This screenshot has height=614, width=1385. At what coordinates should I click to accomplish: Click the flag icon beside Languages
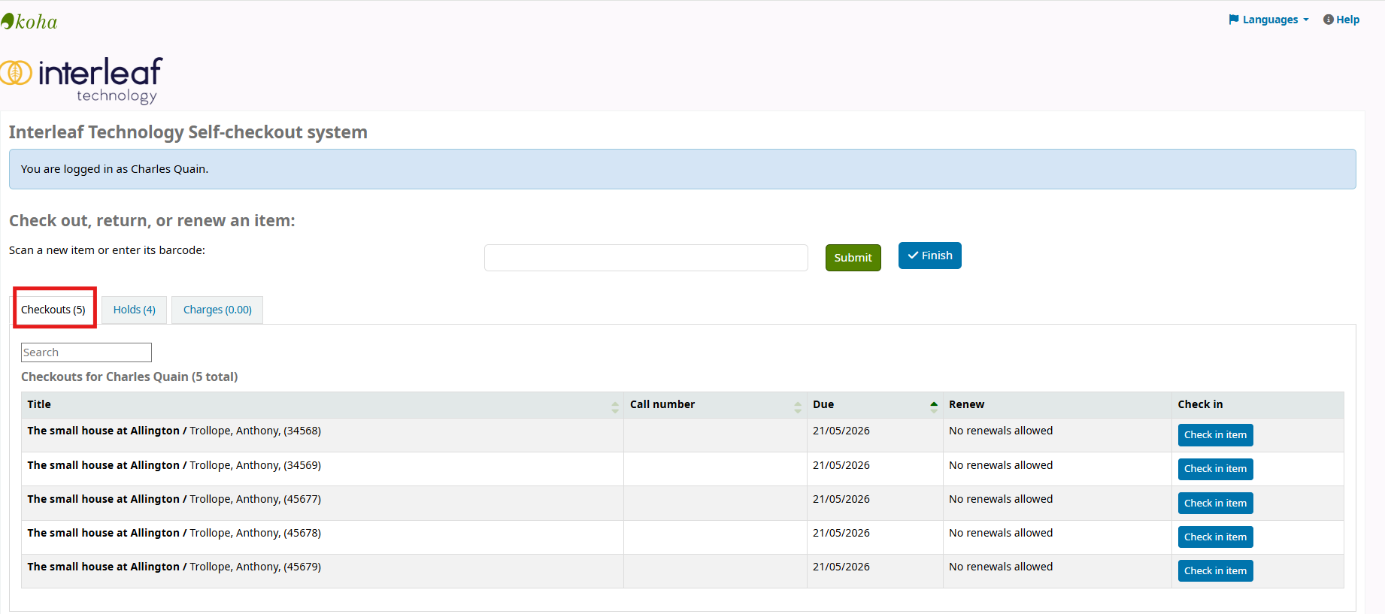[x=1234, y=20]
